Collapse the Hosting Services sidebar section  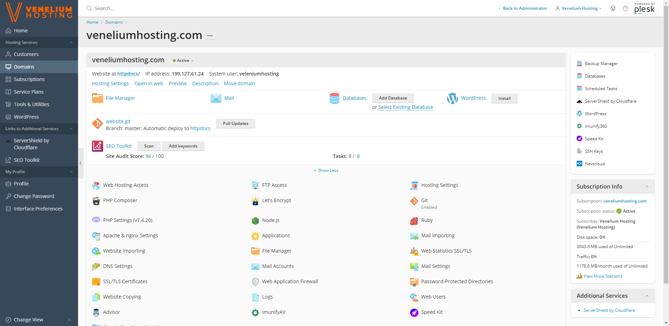pyautogui.click(x=71, y=42)
